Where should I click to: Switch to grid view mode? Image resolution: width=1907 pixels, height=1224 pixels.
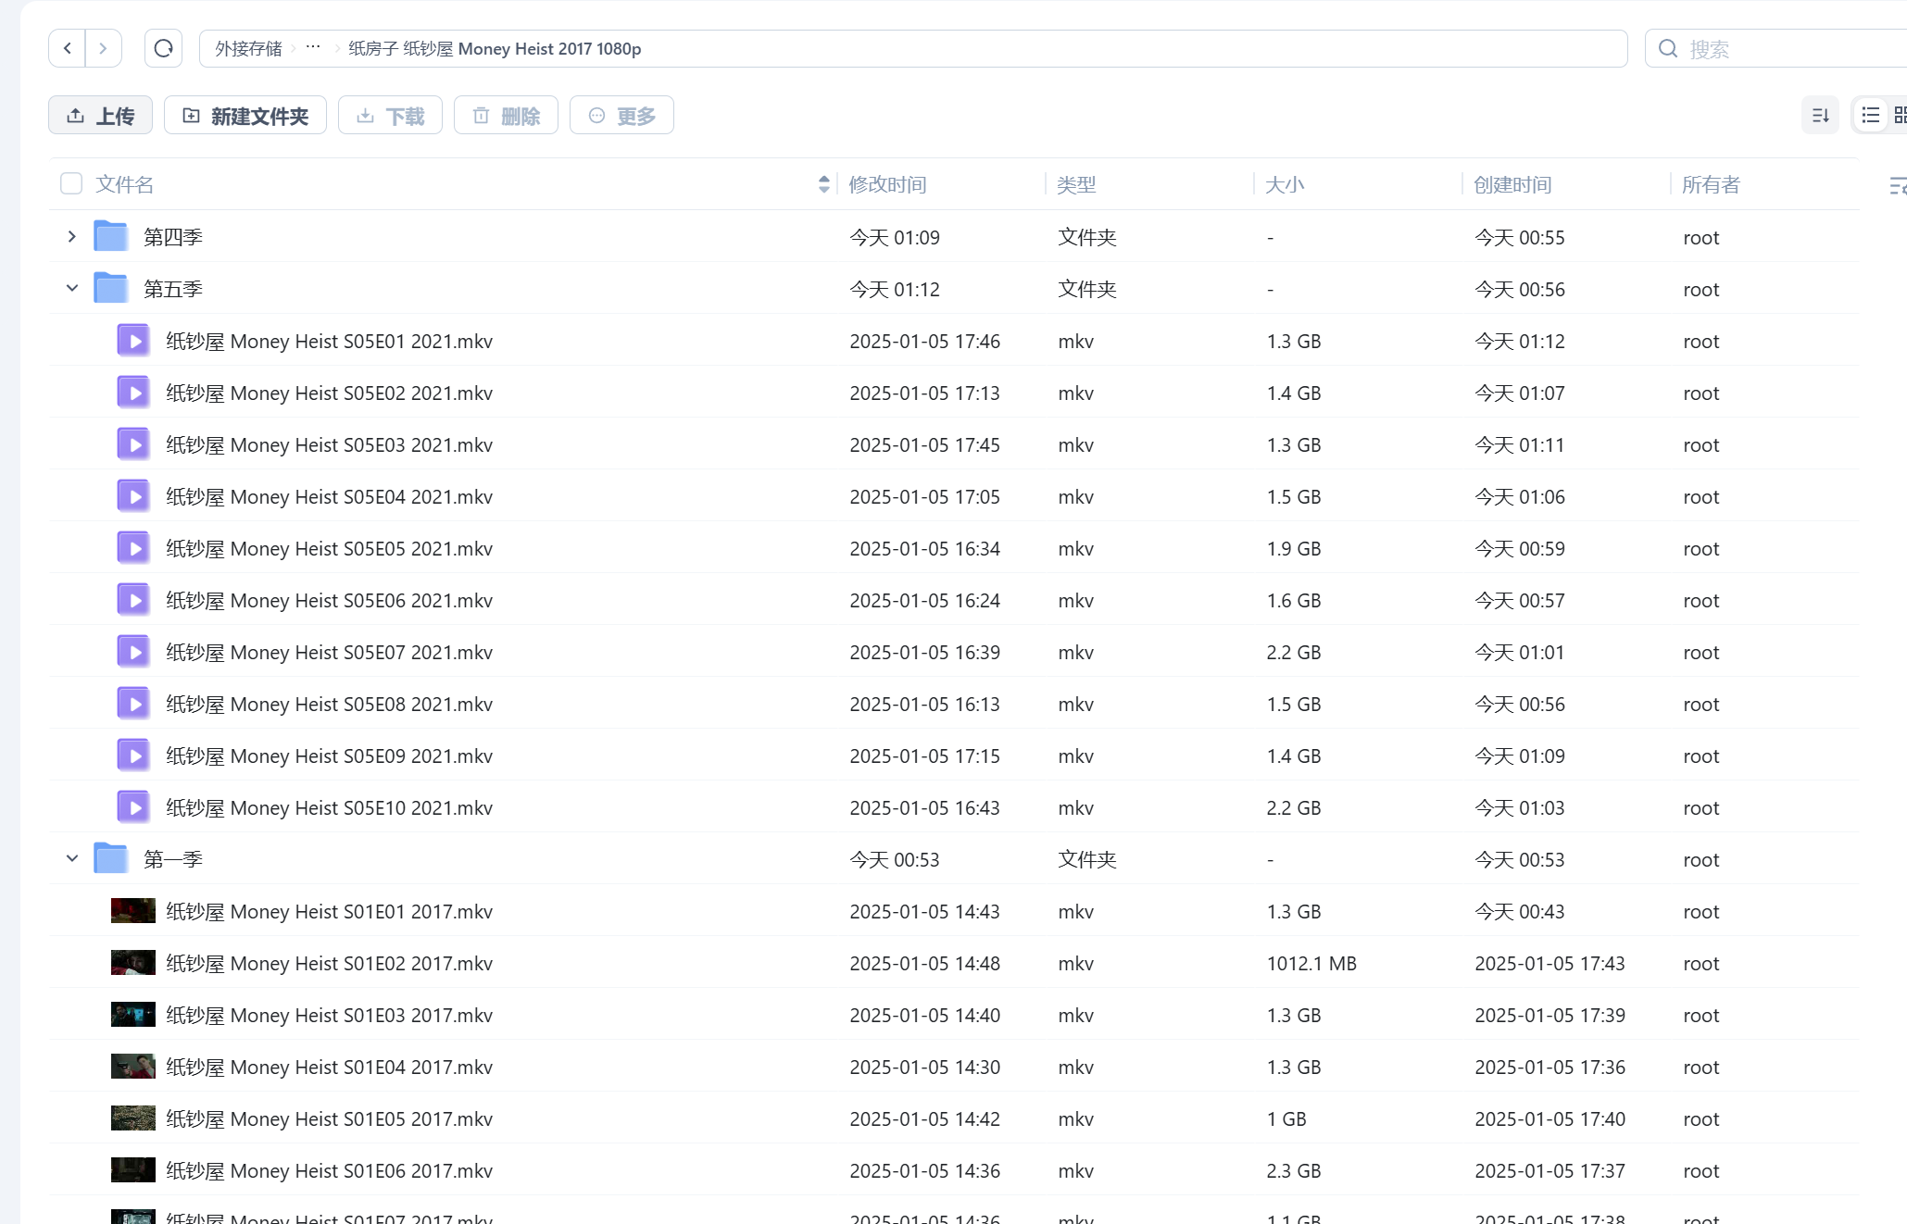click(1900, 115)
